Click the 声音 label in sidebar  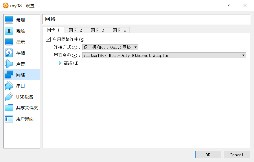(21, 64)
